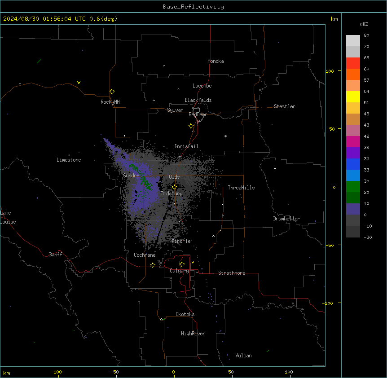Click the RockyMH label
This screenshot has height=378, width=387.
pos(110,102)
